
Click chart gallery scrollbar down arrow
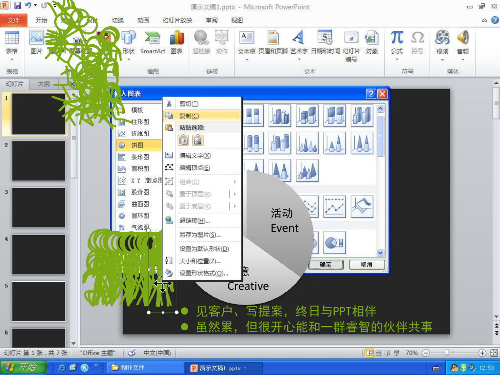pos(380,253)
